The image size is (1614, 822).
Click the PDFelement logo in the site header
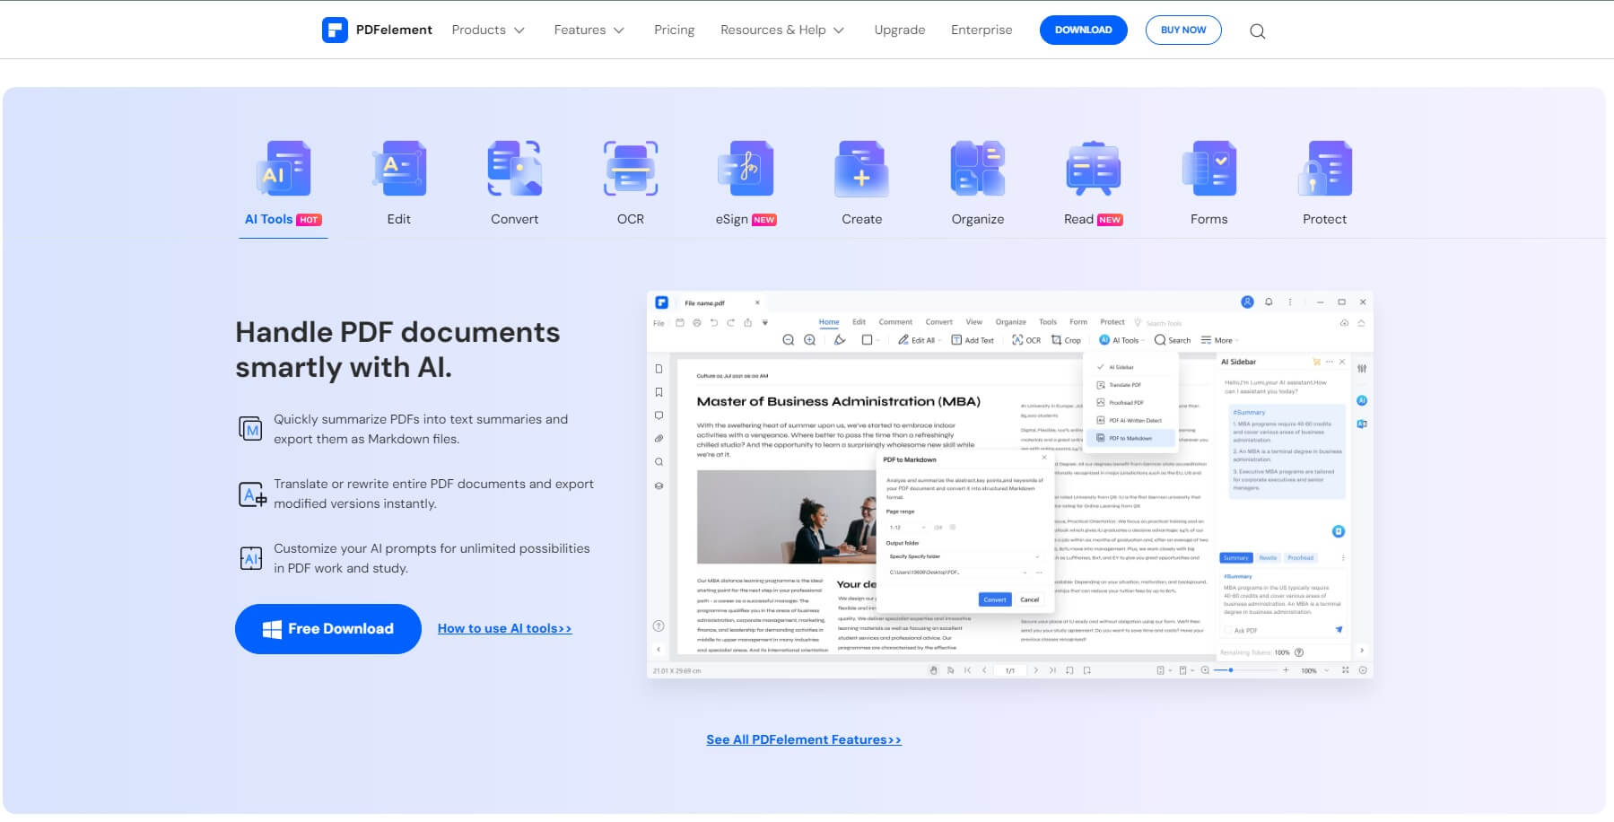coord(377,30)
